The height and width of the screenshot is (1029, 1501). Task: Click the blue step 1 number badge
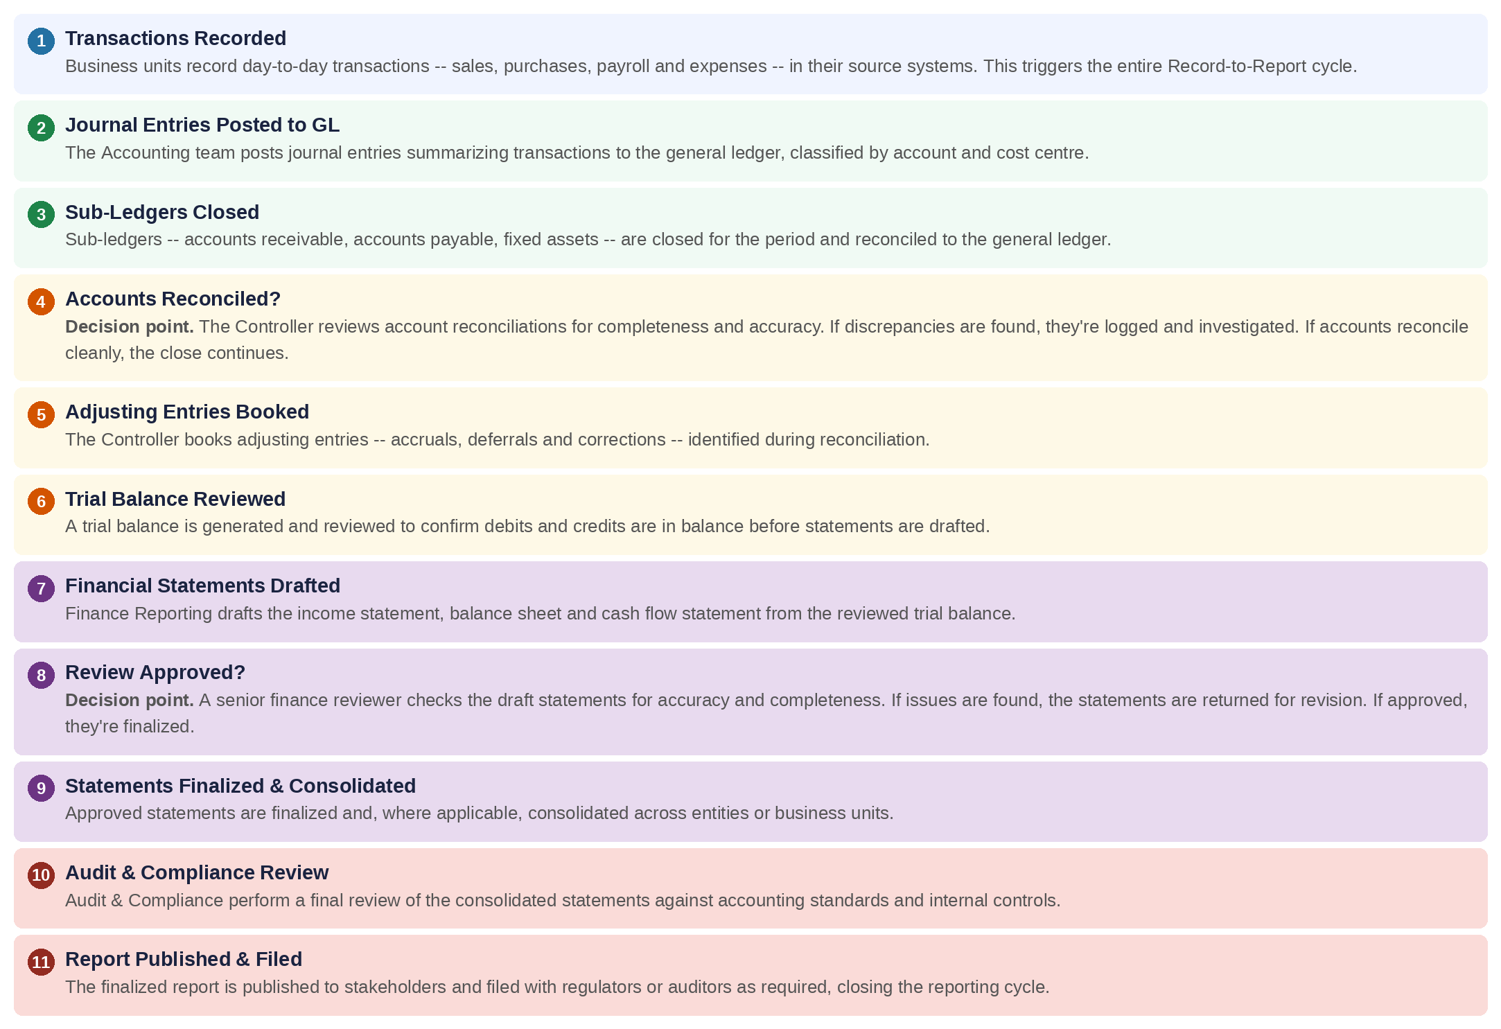point(41,41)
